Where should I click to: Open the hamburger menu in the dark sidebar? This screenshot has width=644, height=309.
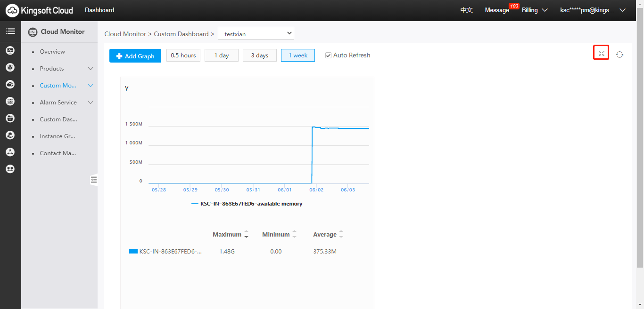(10, 32)
